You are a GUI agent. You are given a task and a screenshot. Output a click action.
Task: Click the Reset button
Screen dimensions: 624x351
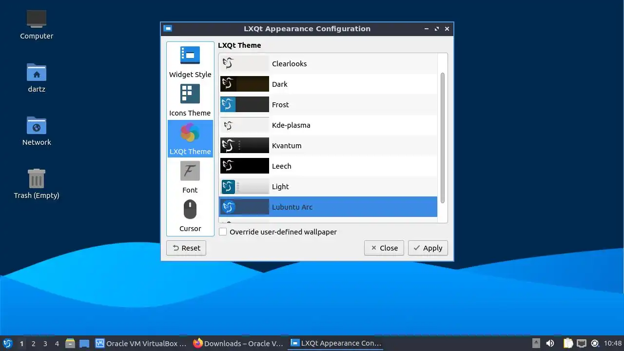coord(186,248)
